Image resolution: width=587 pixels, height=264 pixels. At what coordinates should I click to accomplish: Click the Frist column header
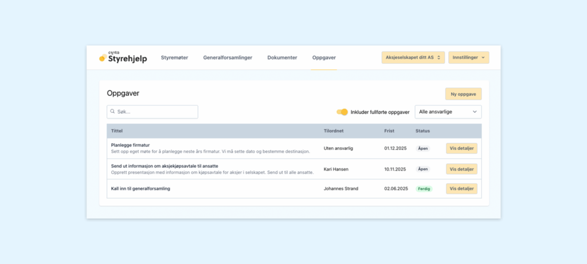tap(389, 131)
